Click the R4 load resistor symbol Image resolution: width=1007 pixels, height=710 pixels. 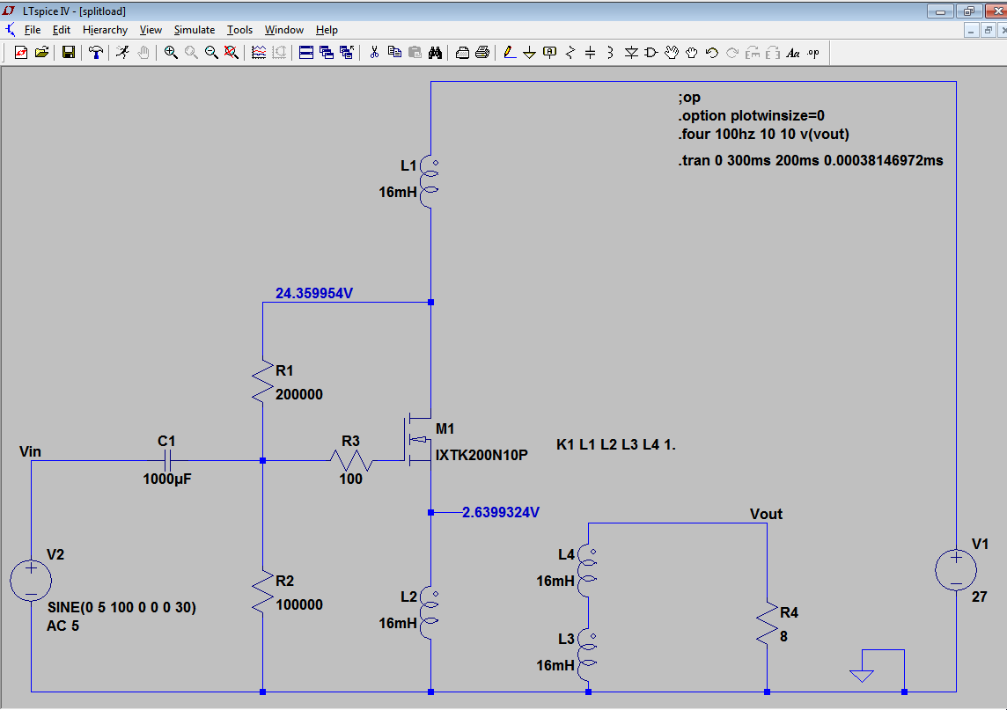(x=768, y=623)
